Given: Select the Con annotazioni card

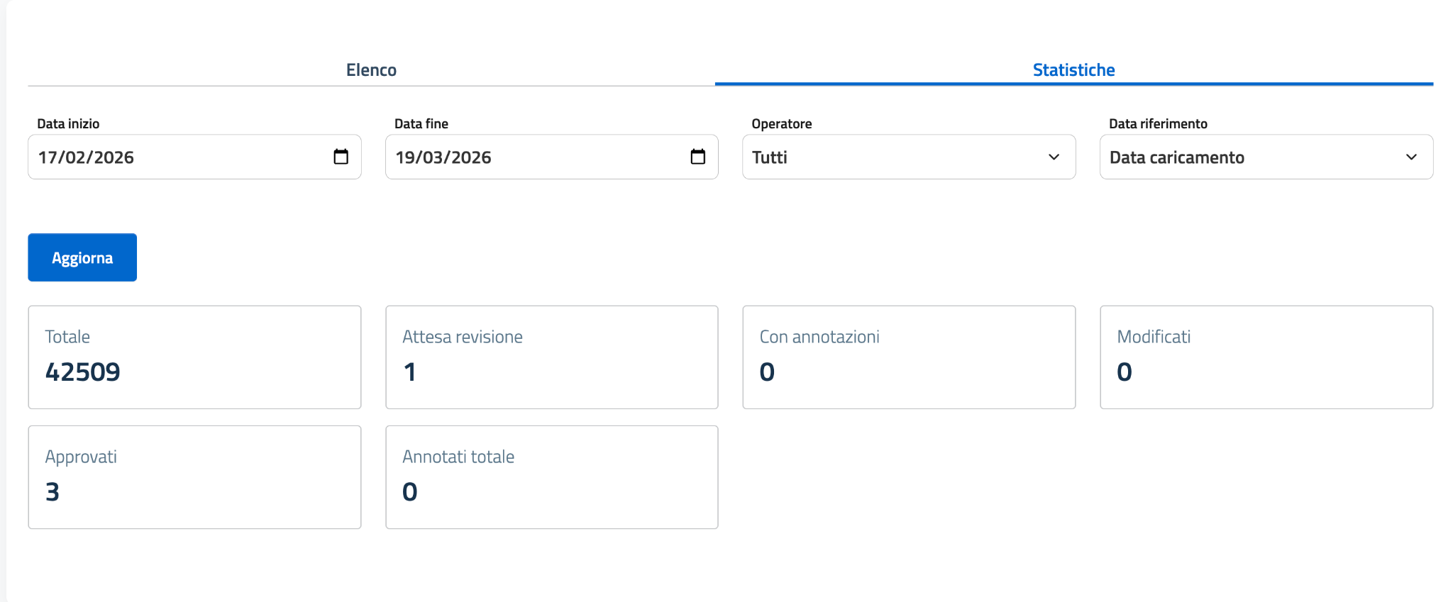Looking at the screenshot, I should pyautogui.click(x=908, y=357).
